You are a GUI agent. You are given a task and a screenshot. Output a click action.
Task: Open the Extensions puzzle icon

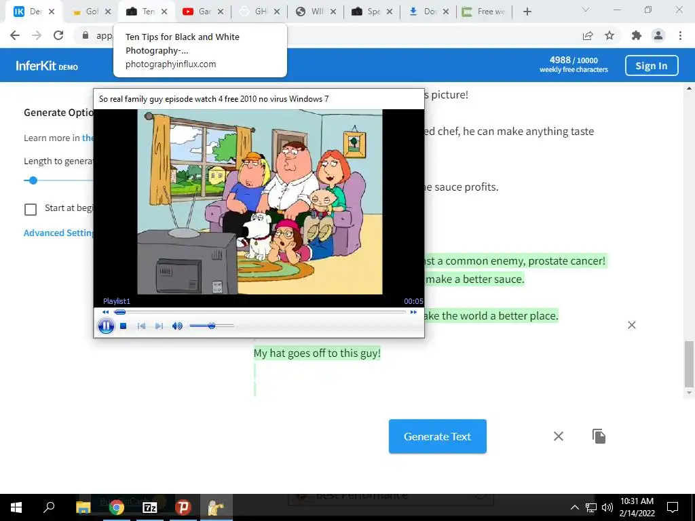pos(637,35)
